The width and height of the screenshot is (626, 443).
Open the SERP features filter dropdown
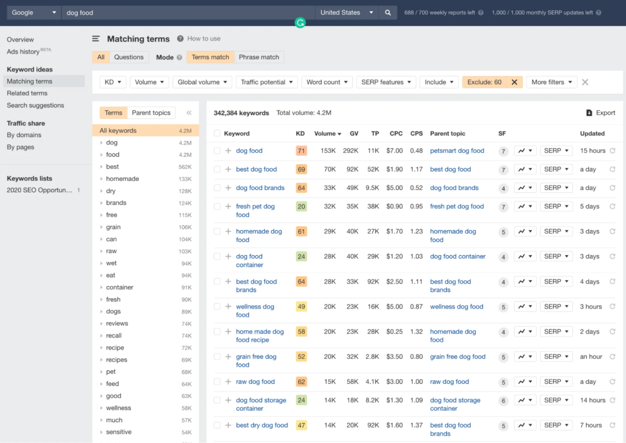[386, 82]
